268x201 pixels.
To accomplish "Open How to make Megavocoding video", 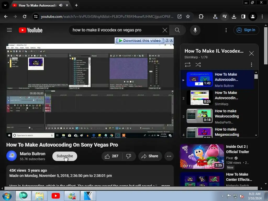I will tap(217, 132).
